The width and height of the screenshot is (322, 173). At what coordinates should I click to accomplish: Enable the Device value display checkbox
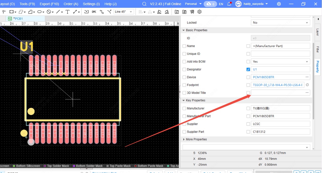(248, 77)
